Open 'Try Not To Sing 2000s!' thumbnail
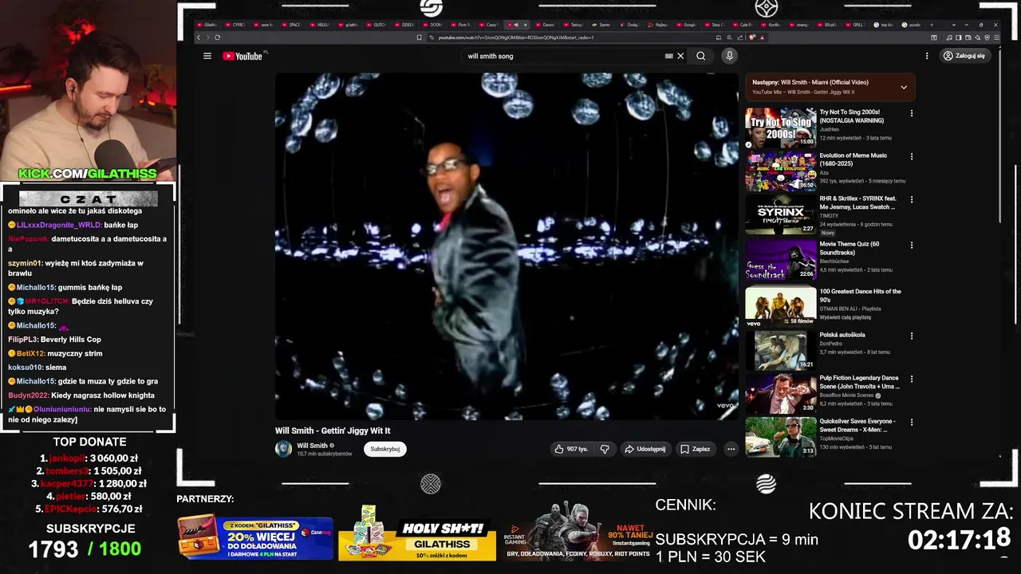1021x574 pixels. click(781, 128)
